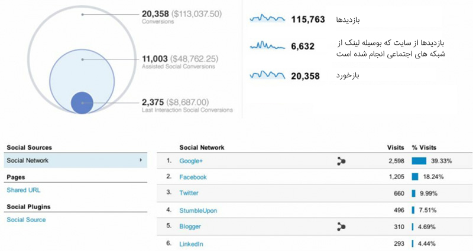Select Social Network in the Social Sources list
473x251 pixels.
(x=76, y=160)
